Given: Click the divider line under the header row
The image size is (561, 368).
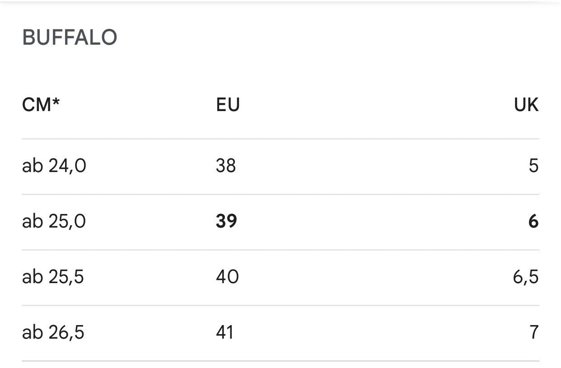Looking at the screenshot, I should coord(280,139).
